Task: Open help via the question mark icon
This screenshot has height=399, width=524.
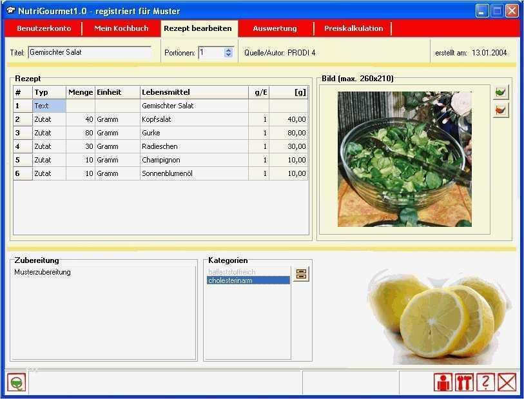Action: coord(485,382)
